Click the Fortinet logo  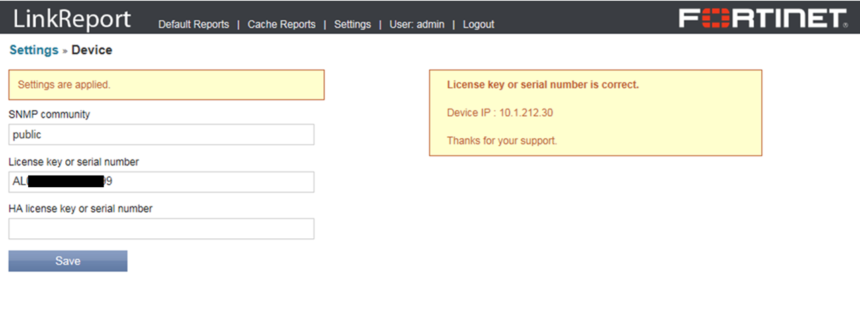(x=763, y=18)
